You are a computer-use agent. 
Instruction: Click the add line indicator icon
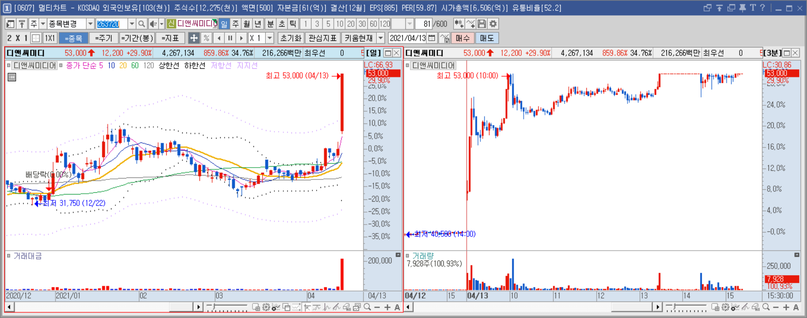click(470, 24)
